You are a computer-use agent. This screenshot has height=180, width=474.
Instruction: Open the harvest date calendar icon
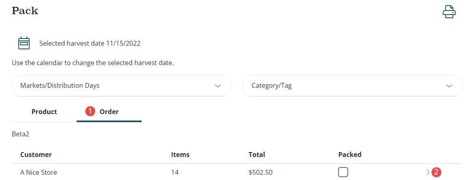click(x=24, y=43)
